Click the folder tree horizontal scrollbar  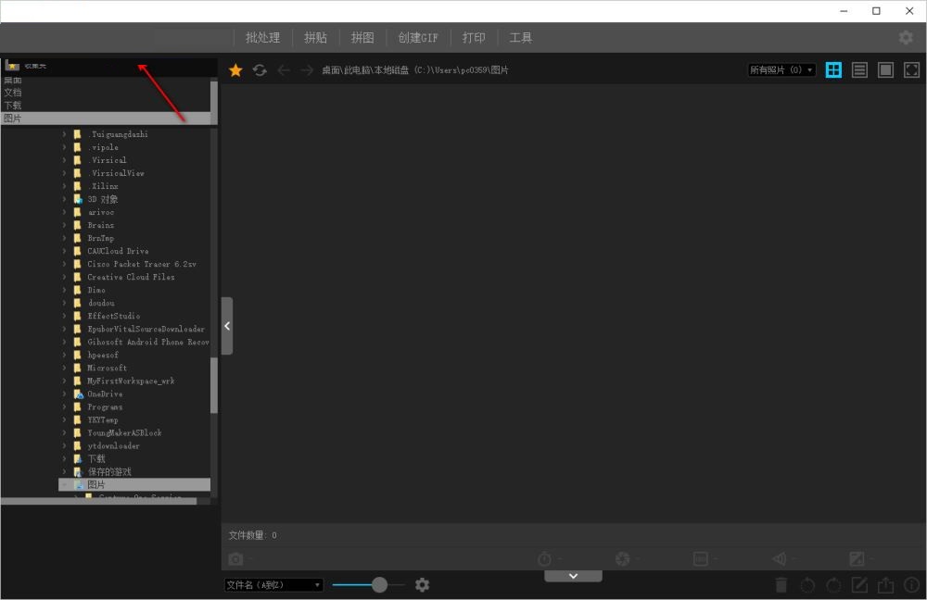click(x=99, y=501)
